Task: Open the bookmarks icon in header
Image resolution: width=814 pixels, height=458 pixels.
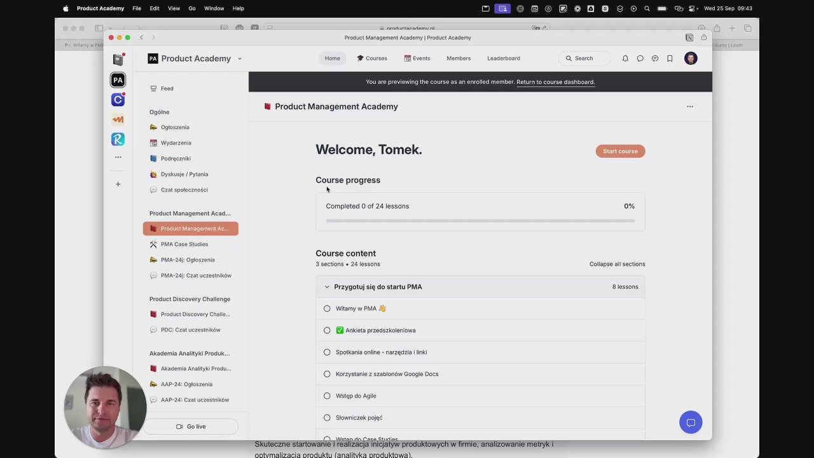Action: 670,59
